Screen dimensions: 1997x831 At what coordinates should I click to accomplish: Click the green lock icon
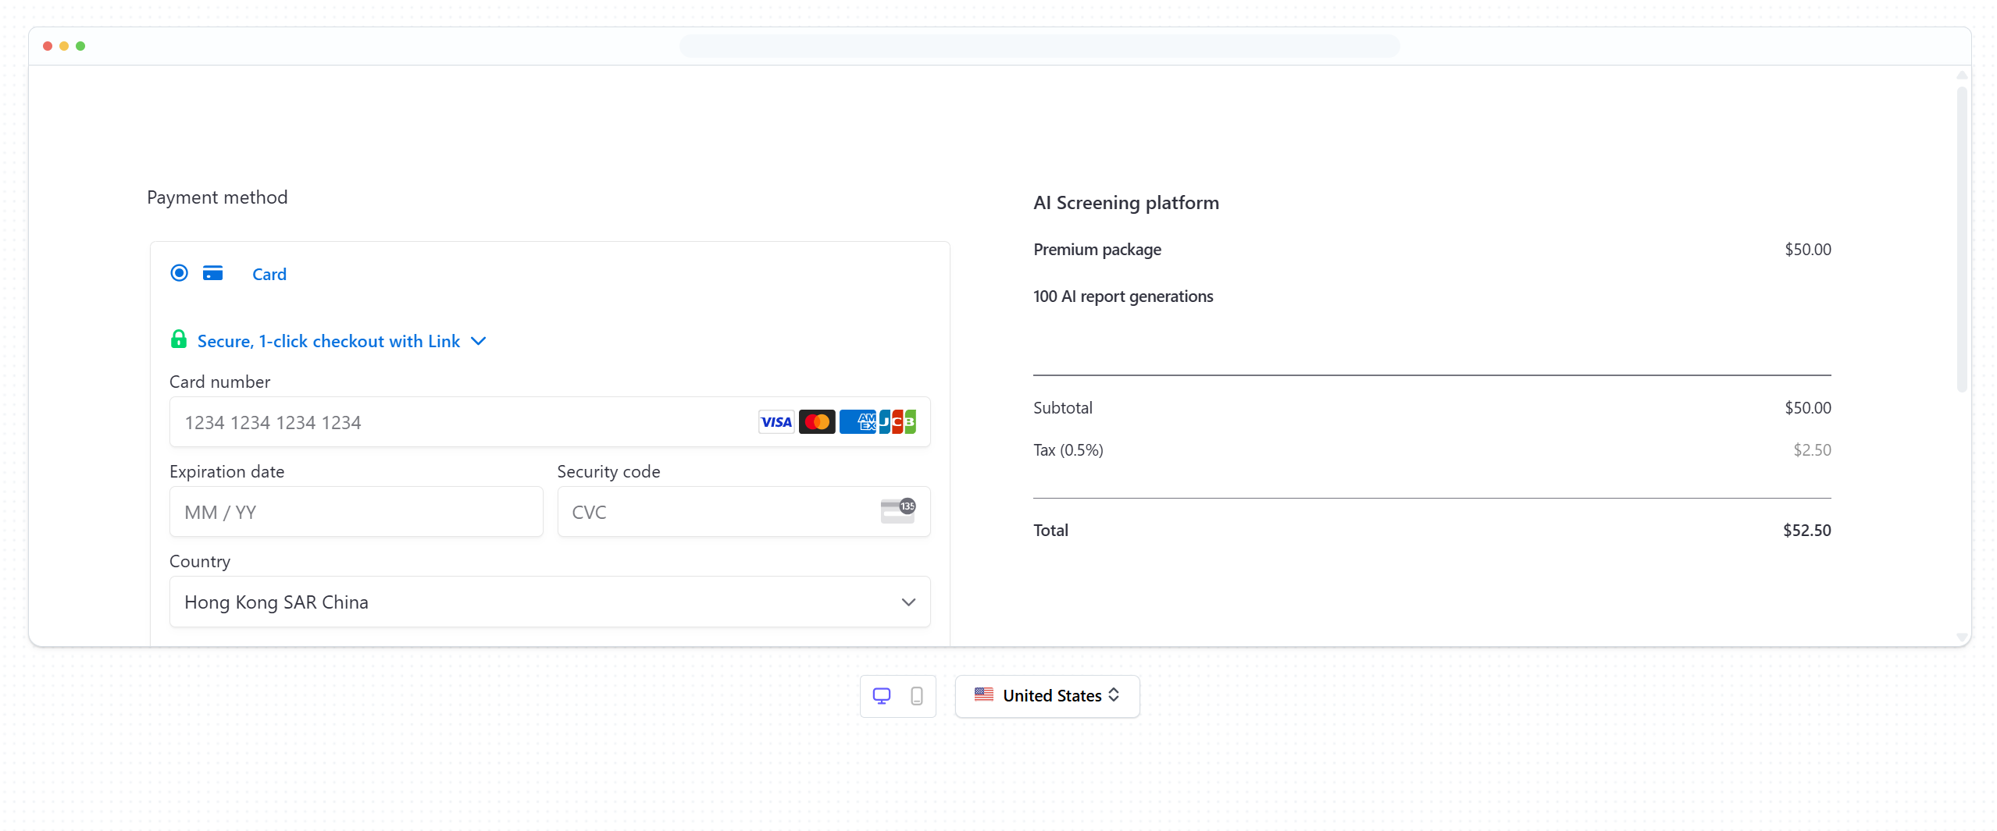point(179,339)
